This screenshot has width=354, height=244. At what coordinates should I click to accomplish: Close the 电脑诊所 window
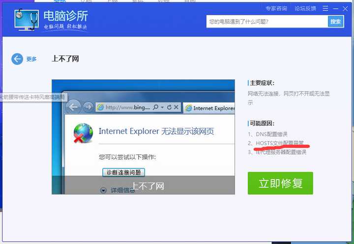[x=345, y=9]
